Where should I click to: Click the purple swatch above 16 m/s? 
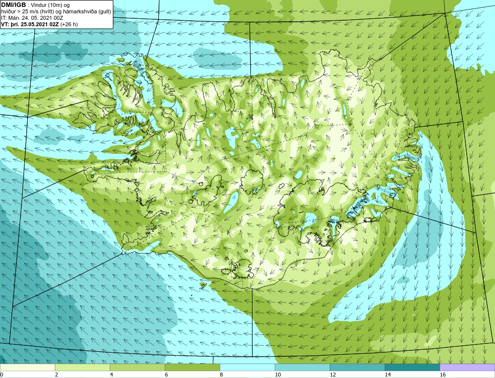pos(467,367)
